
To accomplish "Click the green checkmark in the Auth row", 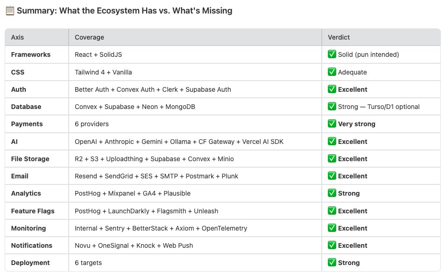I will [x=332, y=89].
